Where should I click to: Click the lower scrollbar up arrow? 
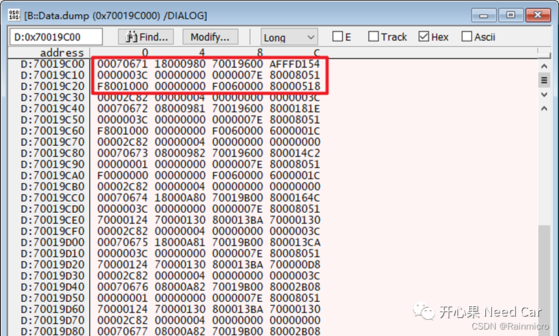pos(544,108)
